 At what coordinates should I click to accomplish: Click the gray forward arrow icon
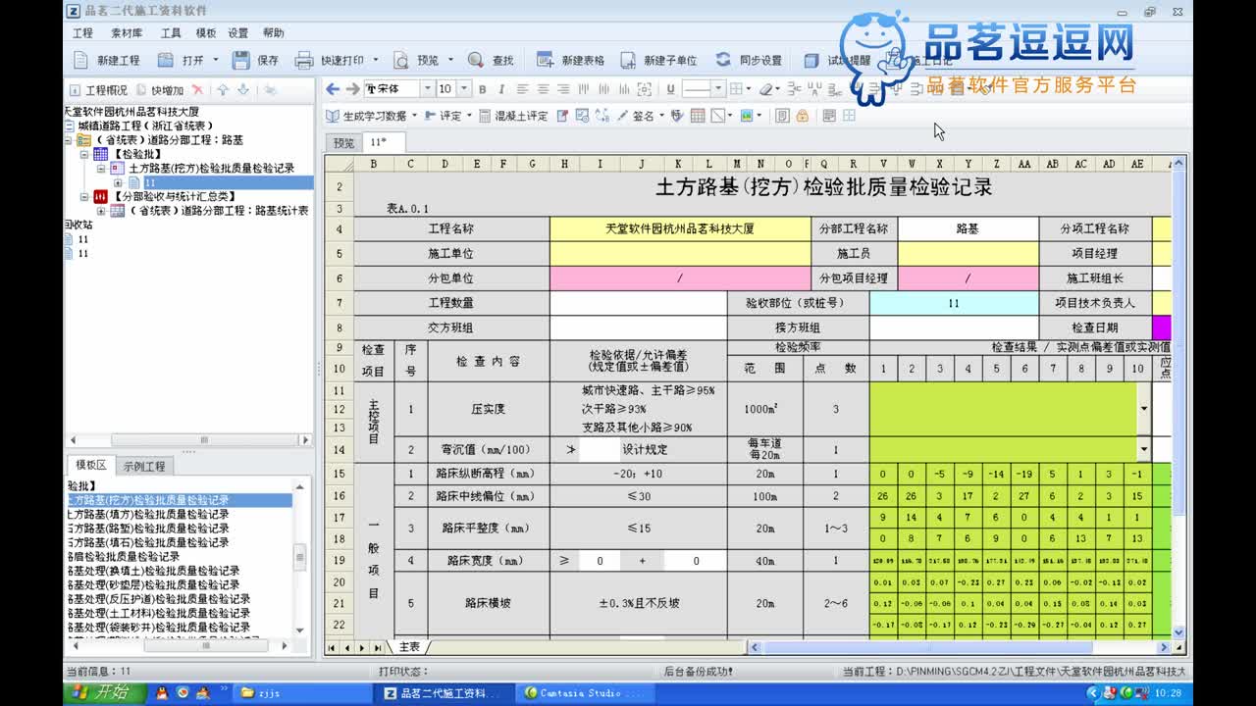pos(352,89)
